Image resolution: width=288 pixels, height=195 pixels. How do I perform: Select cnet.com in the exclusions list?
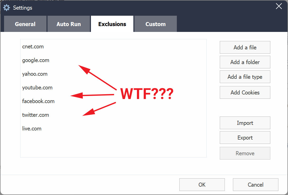[33, 47]
